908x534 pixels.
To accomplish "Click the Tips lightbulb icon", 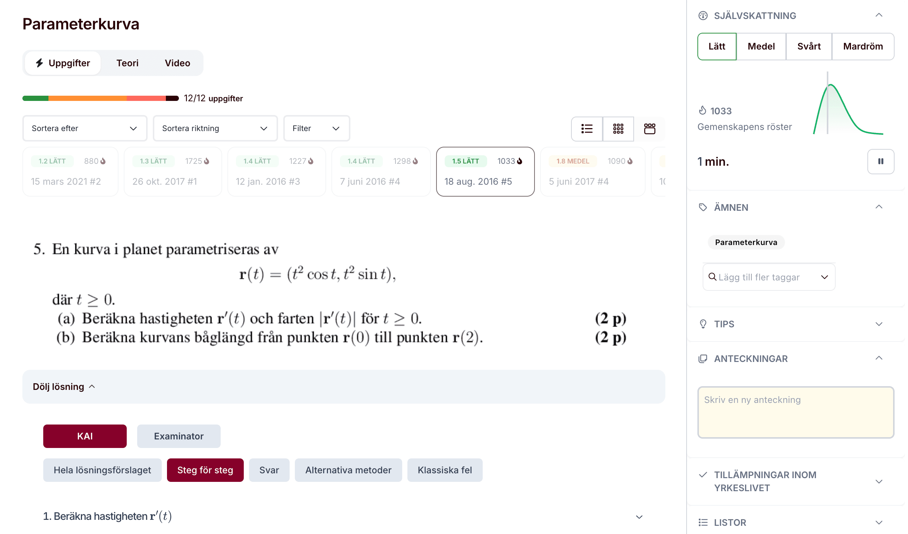I will [x=703, y=324].
